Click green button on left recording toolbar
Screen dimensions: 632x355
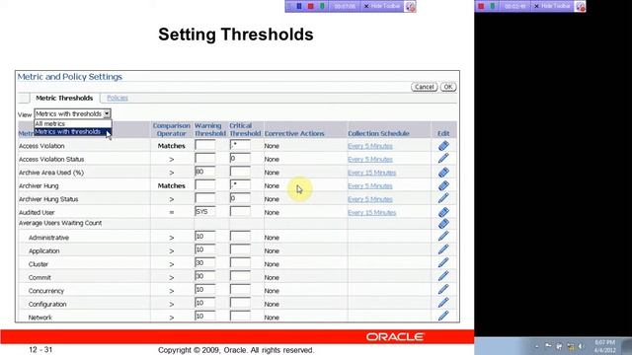point(322,6)
